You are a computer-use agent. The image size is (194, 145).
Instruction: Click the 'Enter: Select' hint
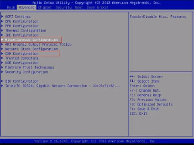[142, 86]
